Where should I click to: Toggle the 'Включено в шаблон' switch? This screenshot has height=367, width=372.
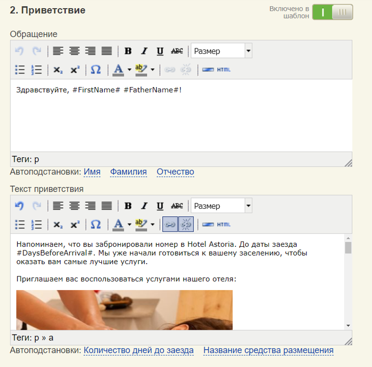tap(332, 12)
